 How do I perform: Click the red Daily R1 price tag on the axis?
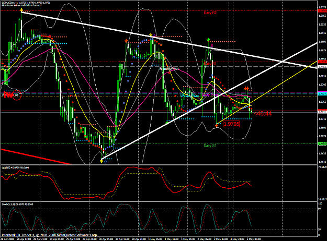pyautogui.click(x=322, y=62)
